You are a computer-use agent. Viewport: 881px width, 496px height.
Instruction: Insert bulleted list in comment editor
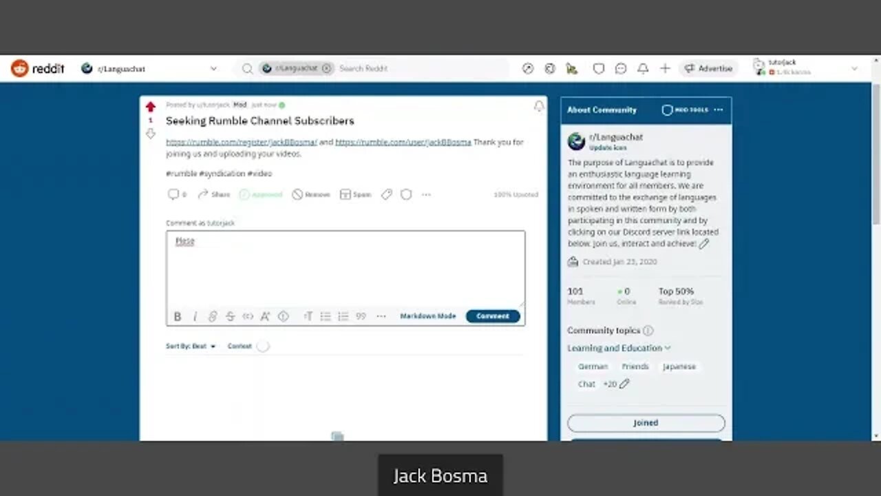coord(326,316)
